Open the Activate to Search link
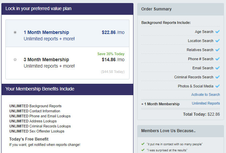Viewport: 226px width, 153px height. point(206,94)
